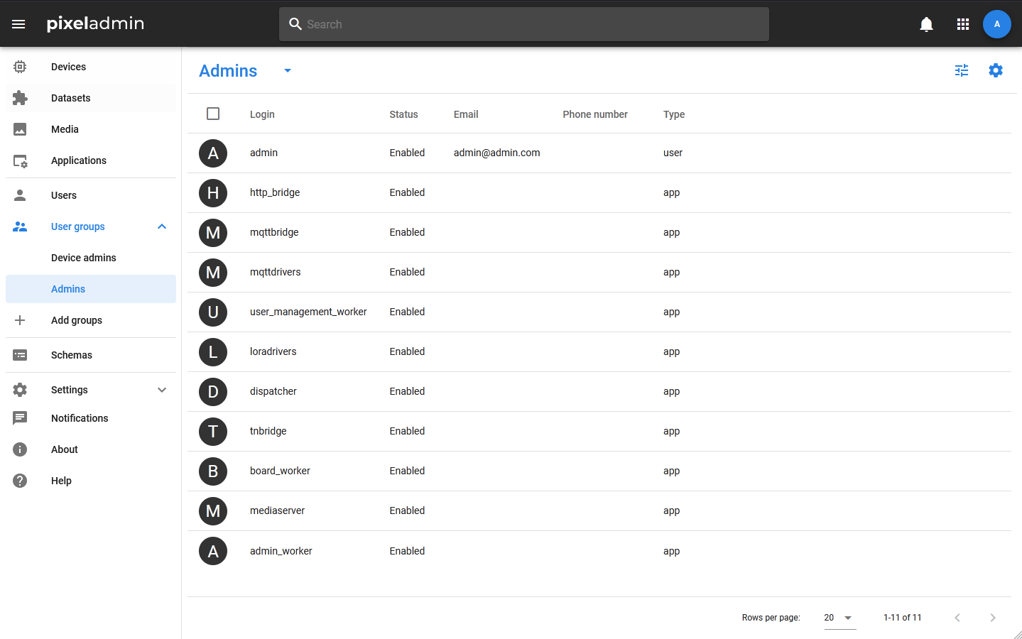
Task: Select the dispatcher avatar circle
Action: [213, 392]
